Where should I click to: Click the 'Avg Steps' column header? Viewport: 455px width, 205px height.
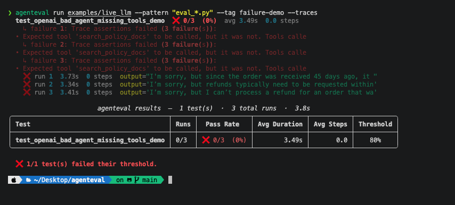point(330,124)
